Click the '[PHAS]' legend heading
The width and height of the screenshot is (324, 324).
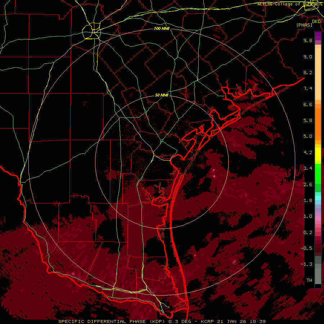(304, 25)
